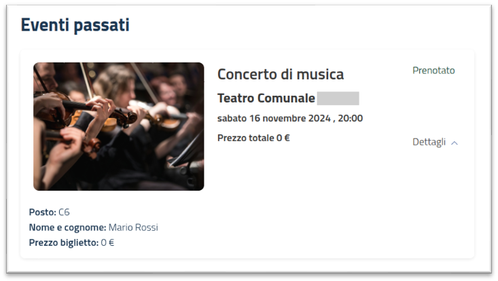Select the "Teatro Comunale" venue name
This screenshot has width=498, height=281.
pos(266,98)
